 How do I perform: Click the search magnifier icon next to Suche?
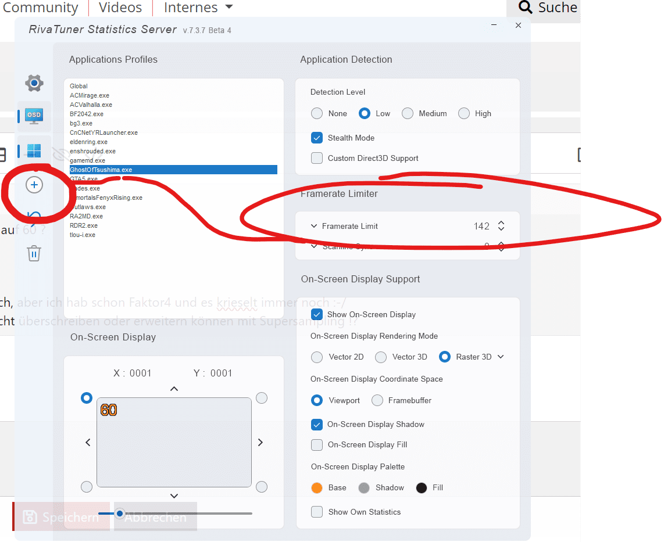click(526, 7)
